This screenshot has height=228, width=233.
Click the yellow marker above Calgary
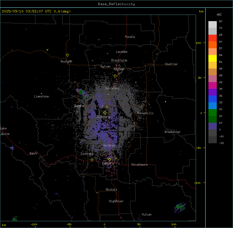point(109,159)
